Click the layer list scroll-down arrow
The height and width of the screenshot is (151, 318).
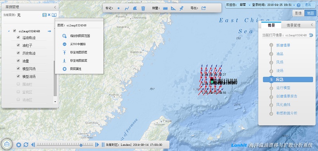(x=55, y=102)
